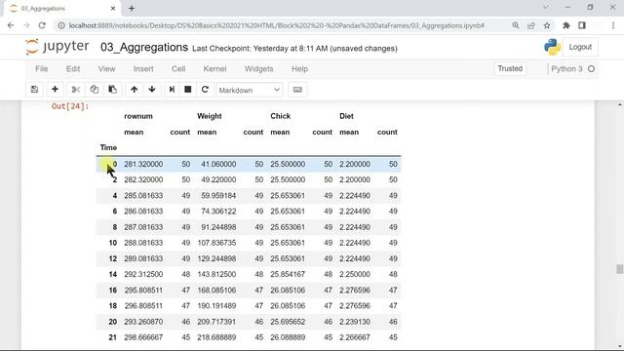This screenshot has width=624, height=351.
Task: Open the Insert menu
Action: 143,69
